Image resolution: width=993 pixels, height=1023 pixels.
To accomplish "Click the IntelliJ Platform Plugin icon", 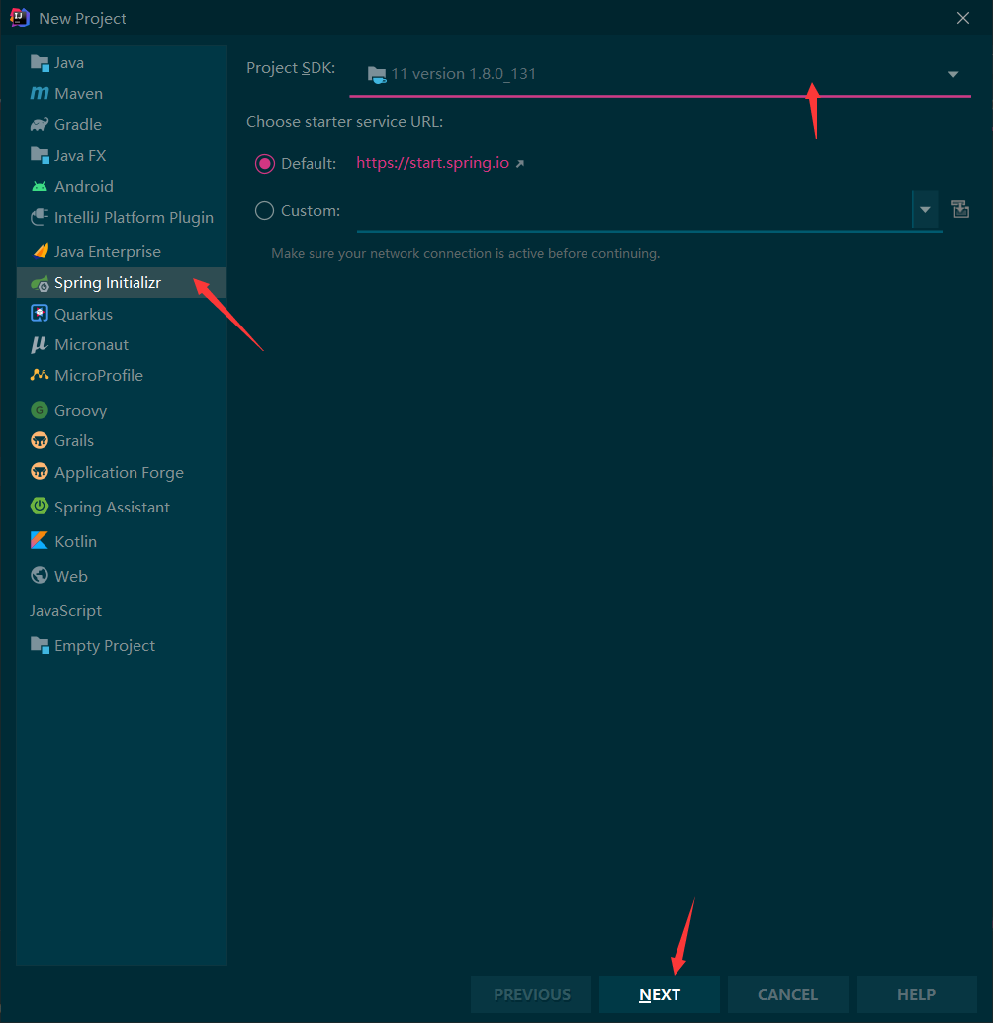I will (40, 217).
